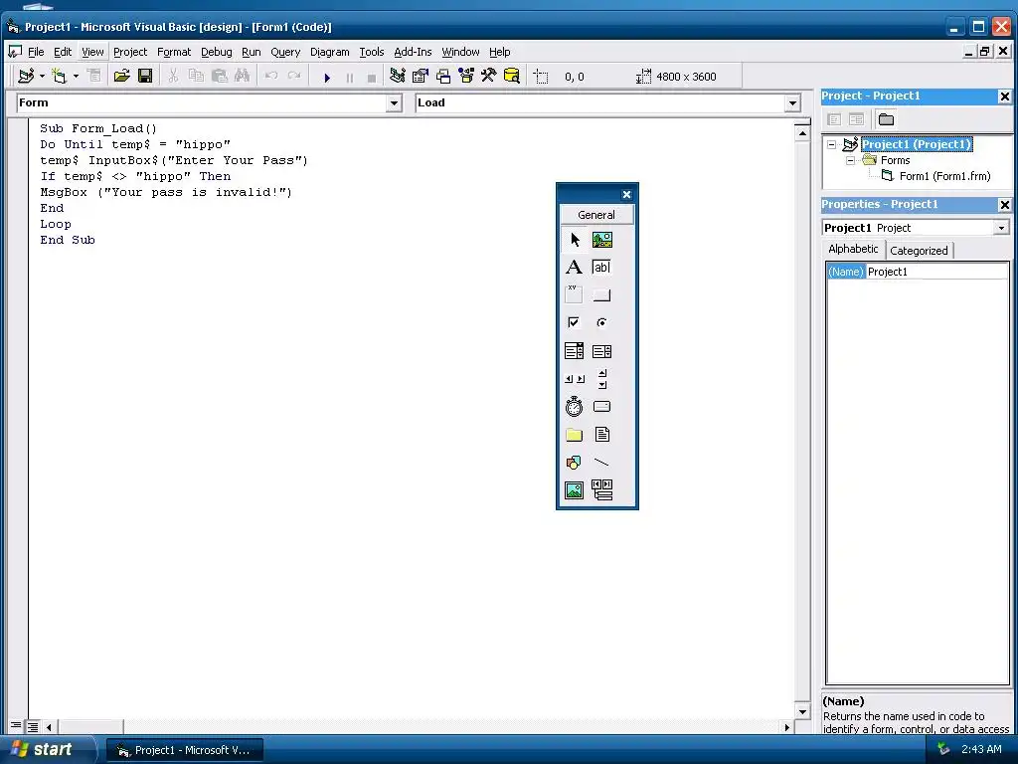1018x764 pixels.
Task: Select the DriveListBox control in the toolbox
Action: pyautogui.click(x=601, y=407)
